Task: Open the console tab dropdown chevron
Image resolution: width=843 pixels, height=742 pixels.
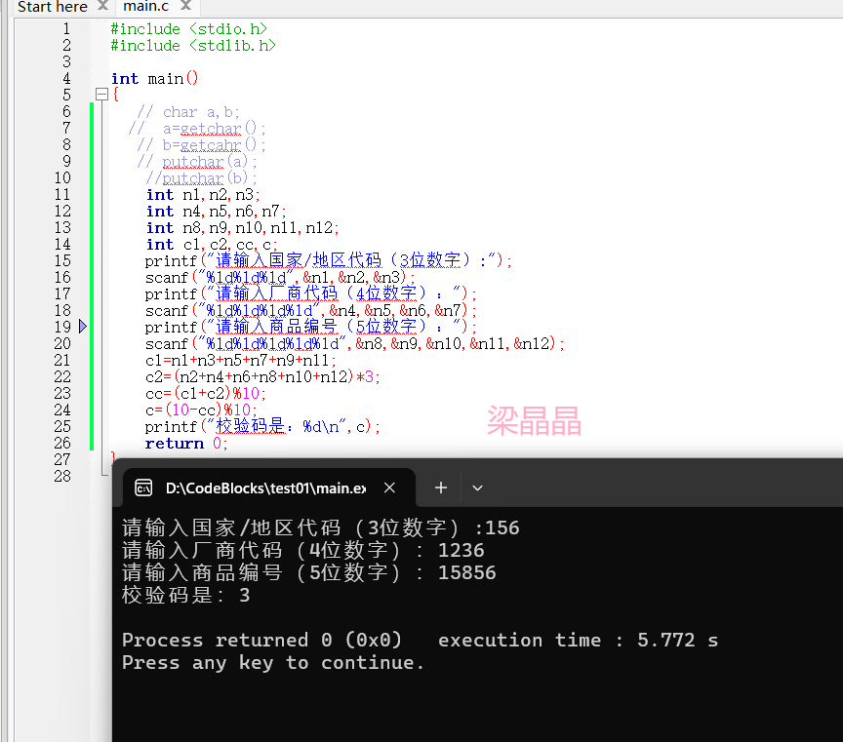Action: pos(477,488)
